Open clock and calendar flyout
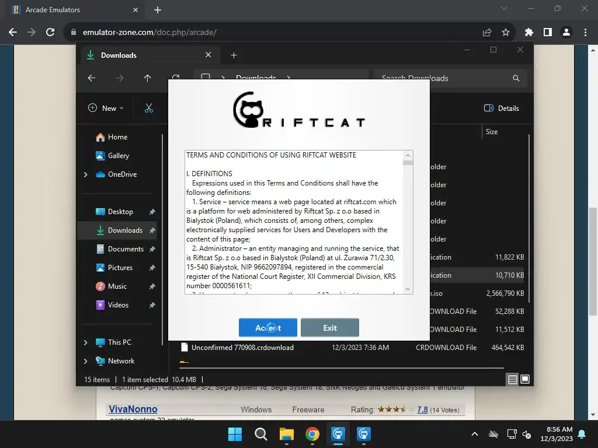 coord(557,434)
